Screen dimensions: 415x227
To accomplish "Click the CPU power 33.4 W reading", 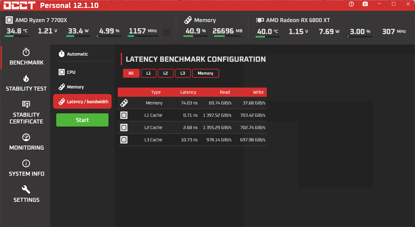I will click(x=78, y=31).
